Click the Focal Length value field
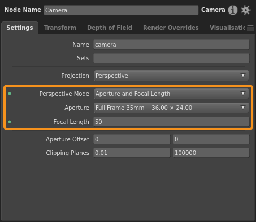 (171, 122)
